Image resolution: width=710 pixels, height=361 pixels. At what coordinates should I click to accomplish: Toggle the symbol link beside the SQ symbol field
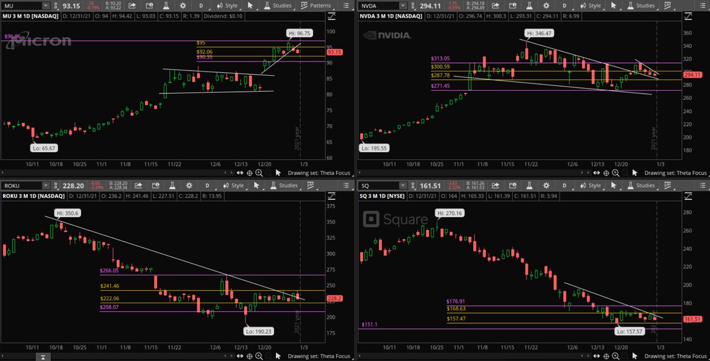413,186
